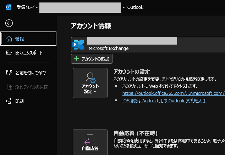
Task: Open the 情報 tab
Action: click(28, 39)
